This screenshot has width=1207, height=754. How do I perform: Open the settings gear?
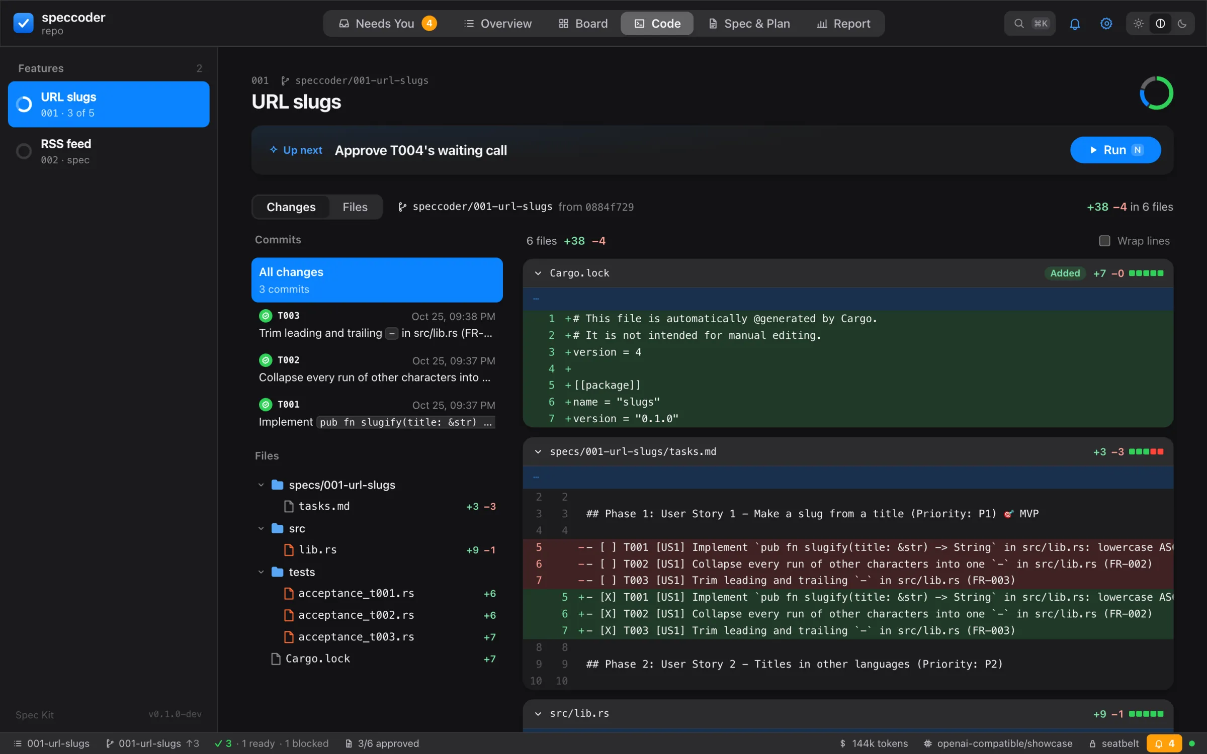point(1106,24)
